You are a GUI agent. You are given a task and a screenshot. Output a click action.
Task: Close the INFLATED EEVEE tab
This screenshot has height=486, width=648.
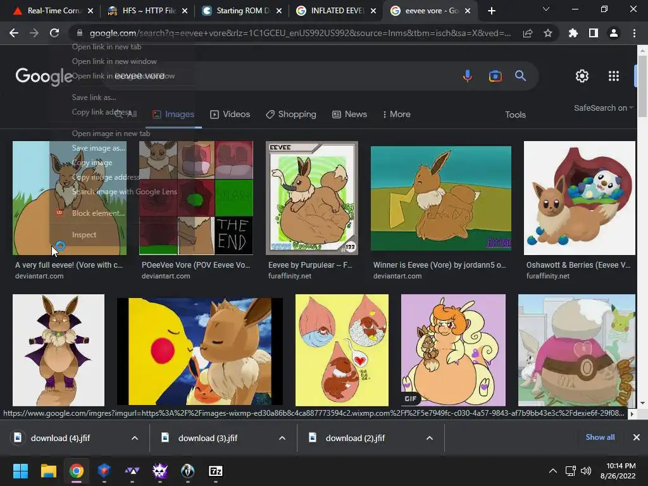coord(373,11)
